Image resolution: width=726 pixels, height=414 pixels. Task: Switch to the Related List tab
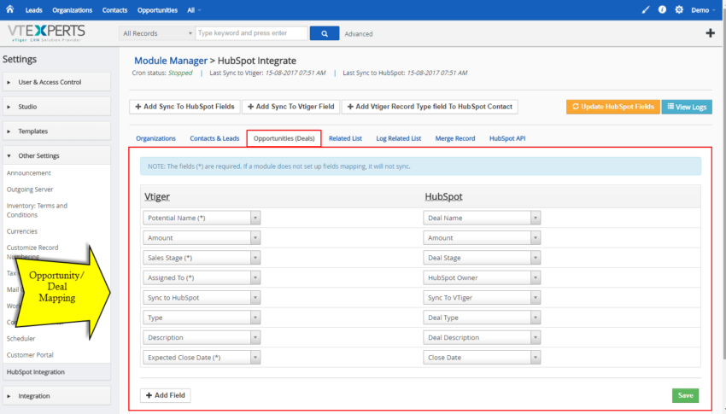[345, 138]
